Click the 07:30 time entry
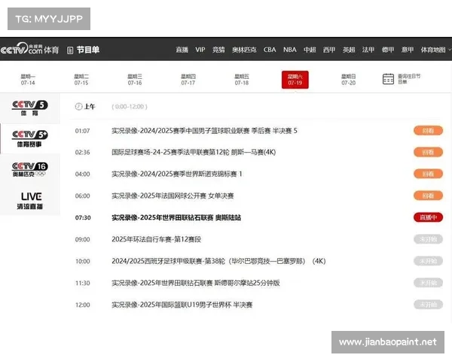Screen dimensions: 452x361 point(83,217)
